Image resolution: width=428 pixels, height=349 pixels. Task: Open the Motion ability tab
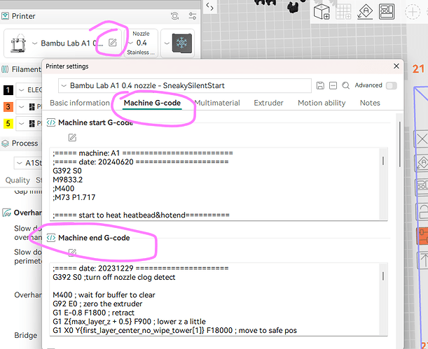point(322,103)
